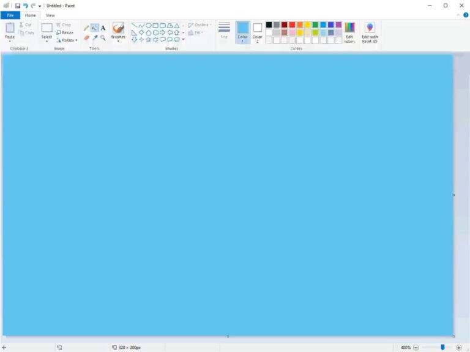
Task: Activate the Color 1 foreground selector
Action: (x=243, y=32)
